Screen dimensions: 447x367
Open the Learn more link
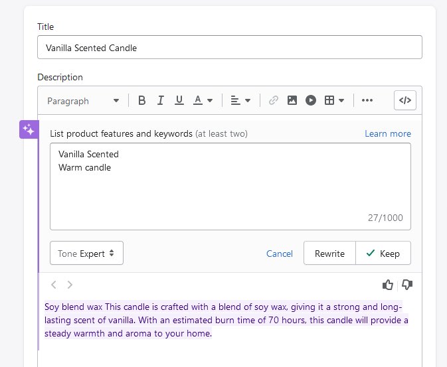pos(388,133)
